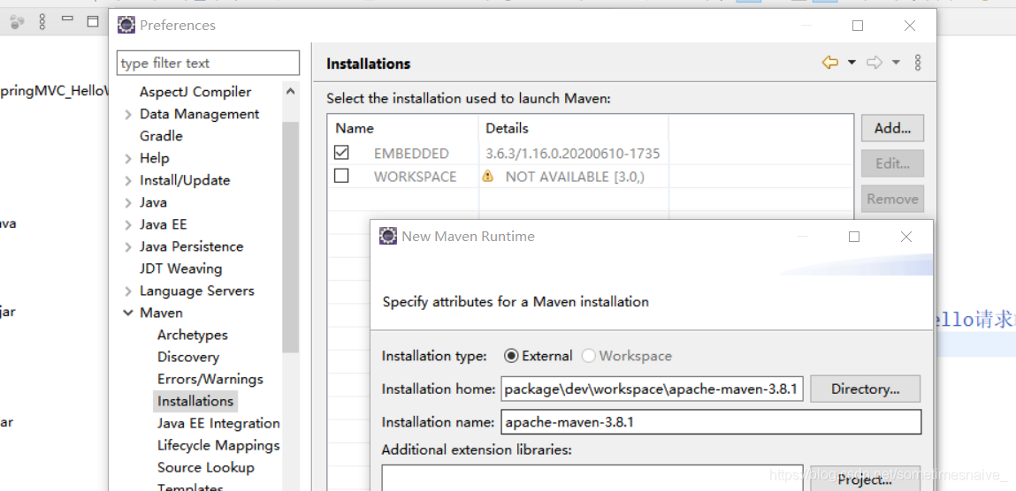Expand the Install/Update tree node
The width and height of the screenshot is (1016, 491).
(128, 180)
